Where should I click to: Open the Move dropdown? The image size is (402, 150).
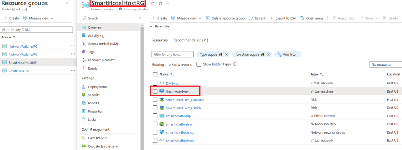369,18
